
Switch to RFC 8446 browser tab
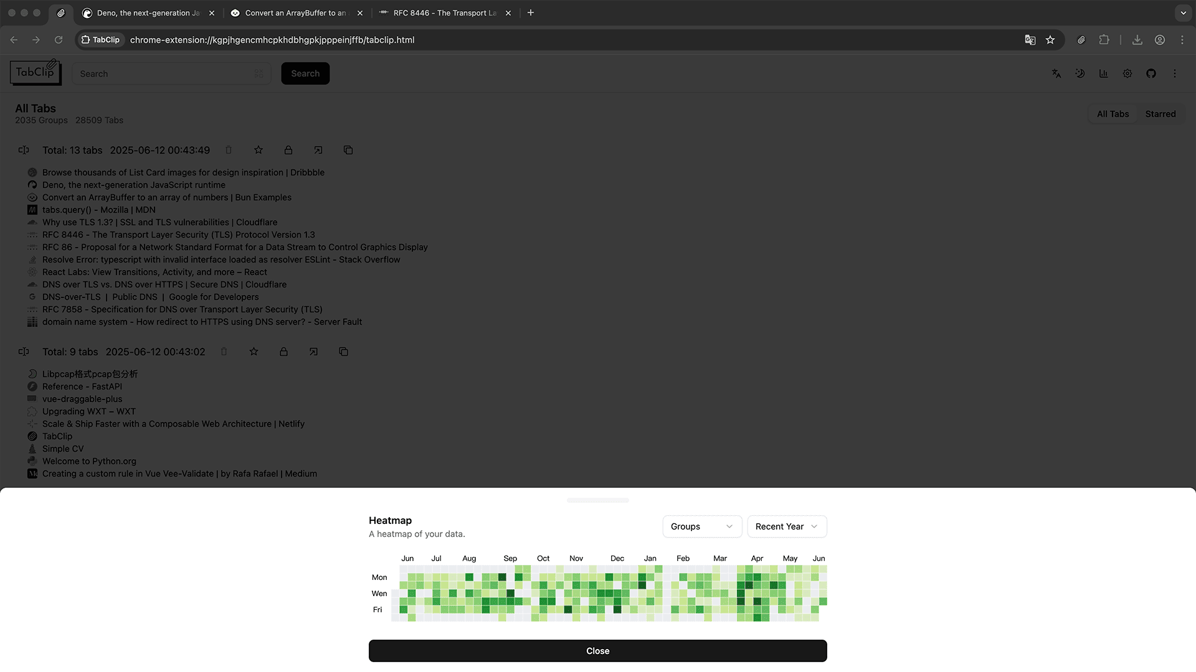pos(444,12)
